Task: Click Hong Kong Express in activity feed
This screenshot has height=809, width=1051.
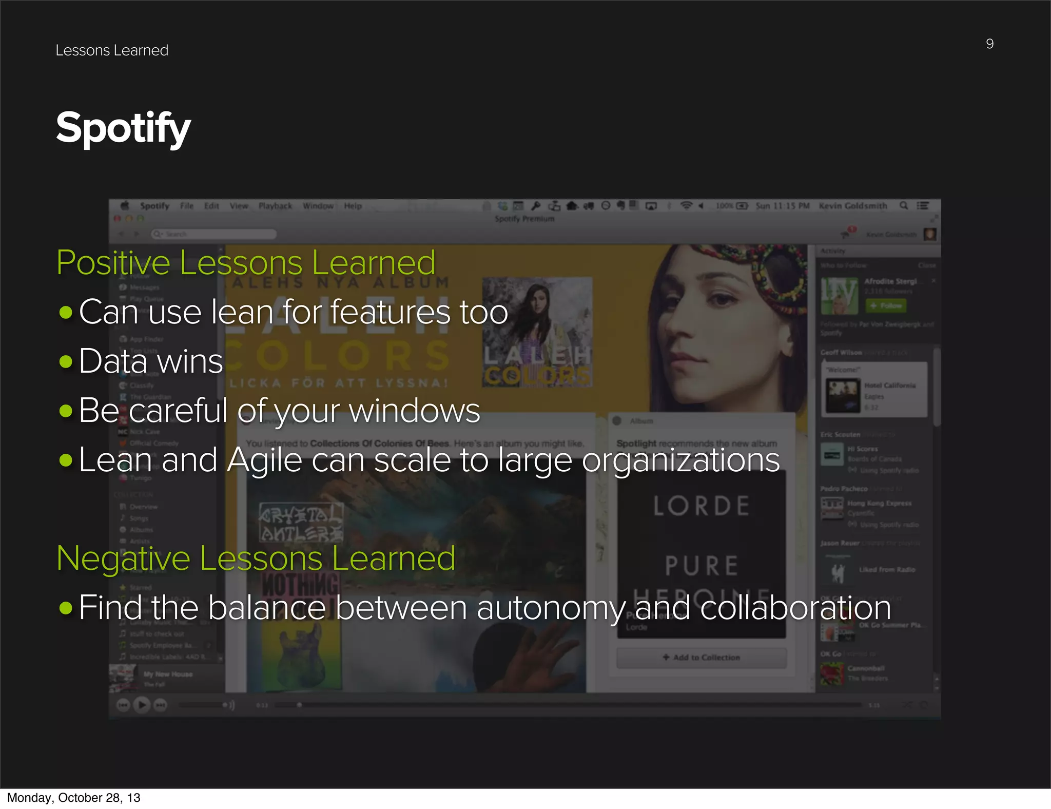Action: click(x=879, y=504)
